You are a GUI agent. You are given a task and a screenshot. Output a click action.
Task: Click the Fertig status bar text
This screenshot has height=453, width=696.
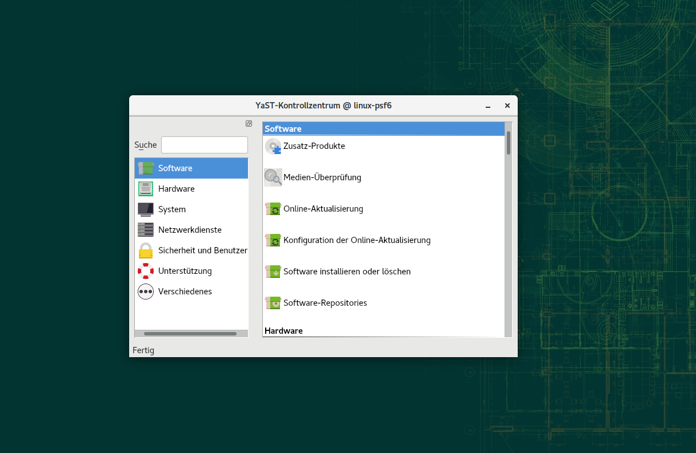pos(143,350)
